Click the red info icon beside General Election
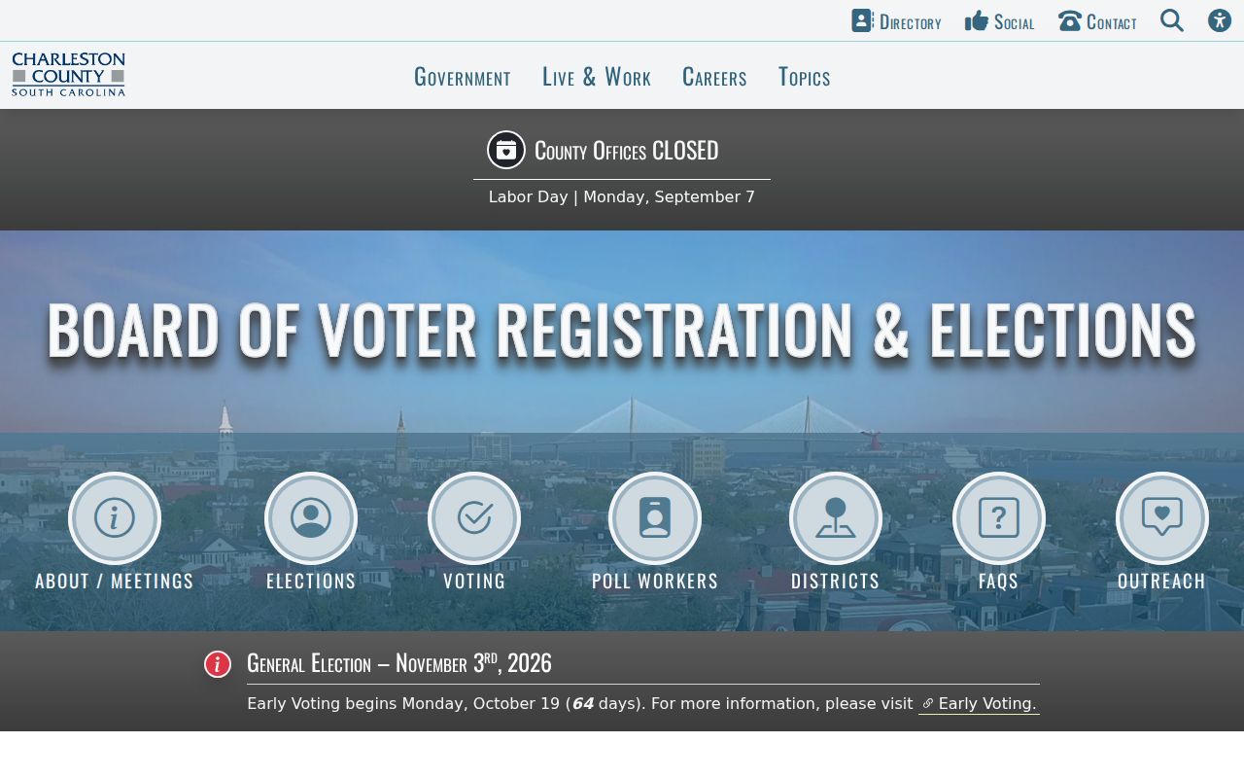 218,664
